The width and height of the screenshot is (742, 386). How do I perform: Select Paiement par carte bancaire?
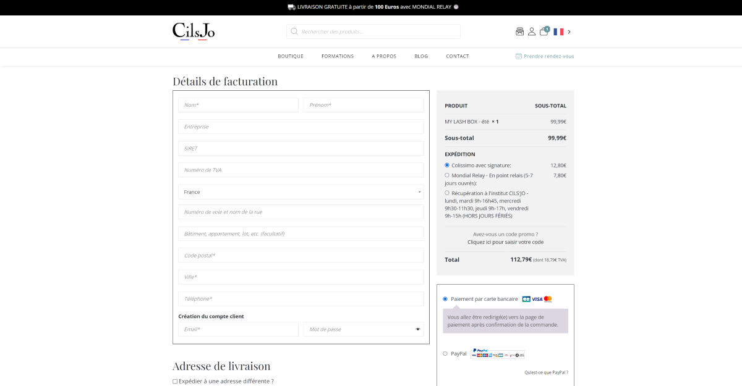point(445,299)
